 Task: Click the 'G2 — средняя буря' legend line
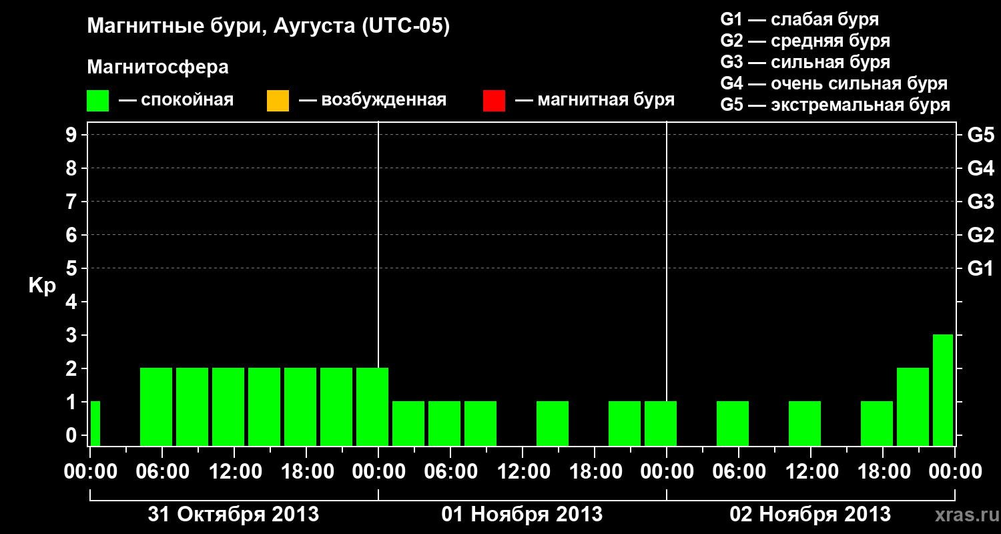point(805,41)
